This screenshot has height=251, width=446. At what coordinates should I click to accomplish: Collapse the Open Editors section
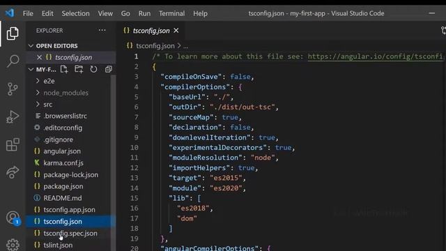pyautogui.click(x=31, y=46)
